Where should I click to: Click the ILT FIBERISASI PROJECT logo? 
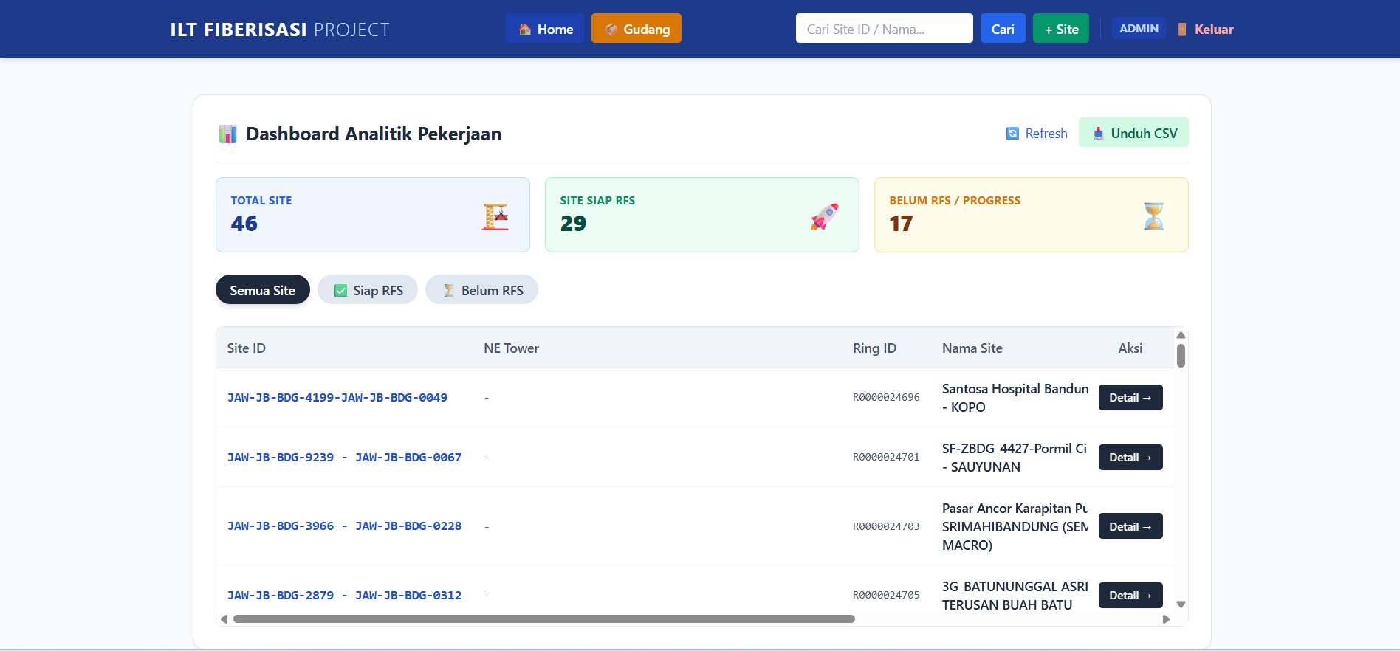[x=280, y=30]
